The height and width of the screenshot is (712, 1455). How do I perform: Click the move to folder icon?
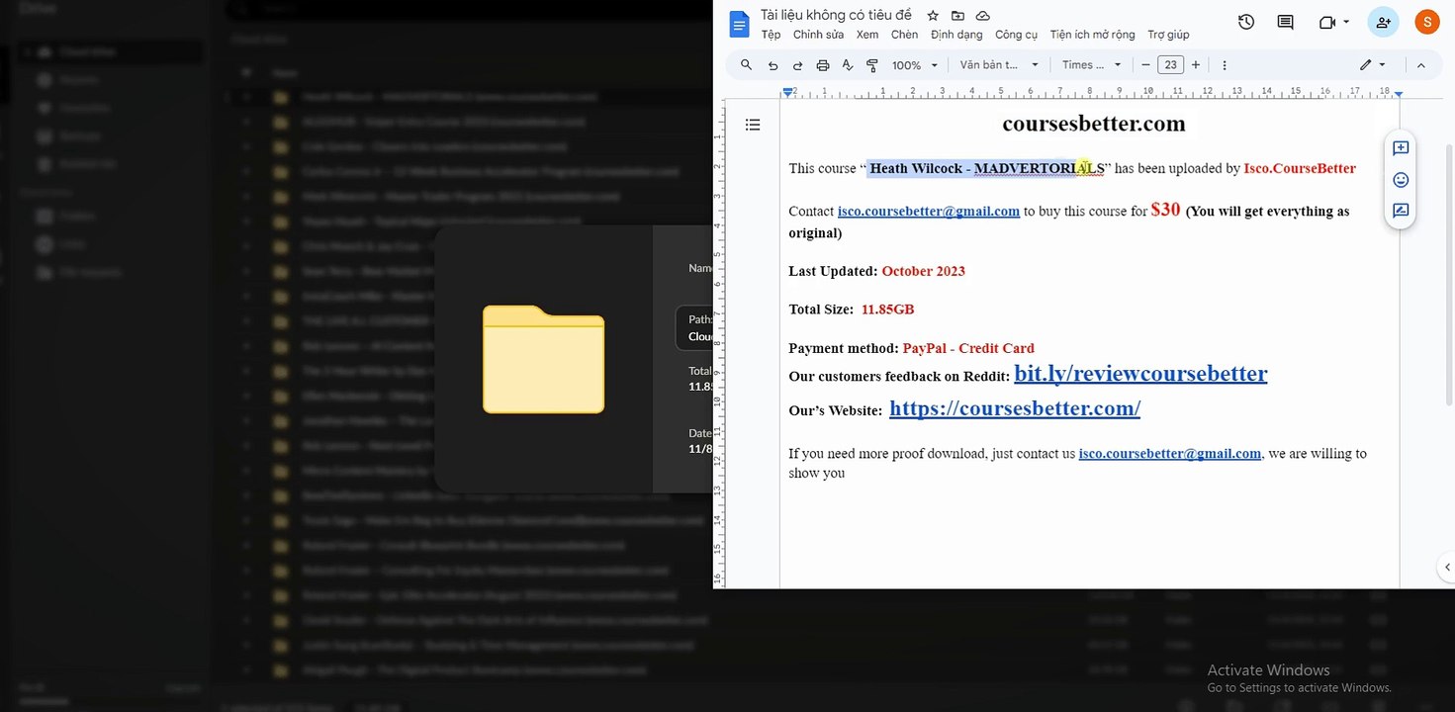[x=957, y=16]
